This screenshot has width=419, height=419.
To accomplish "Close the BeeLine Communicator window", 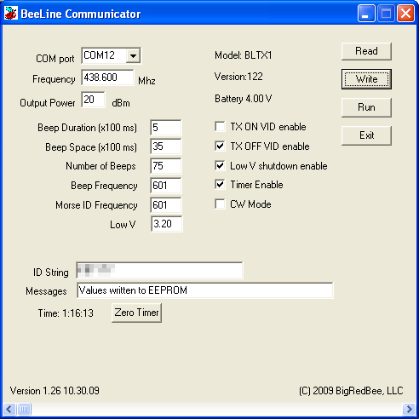I will coord(405,13).
